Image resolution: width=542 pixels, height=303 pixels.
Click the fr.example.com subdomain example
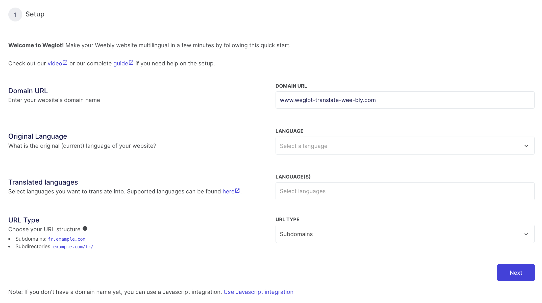pos(67,239)
